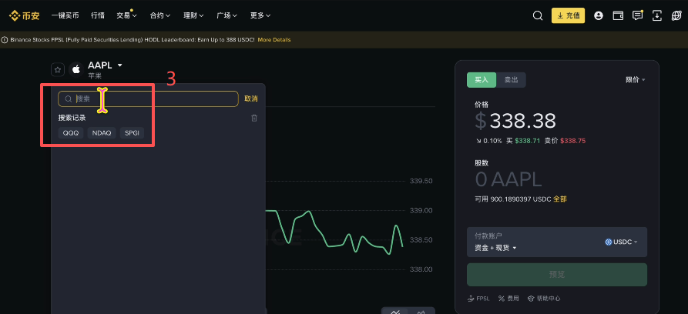This screenshot has height=314, width=688.
Task: Open More Details link in the announcement banner
Action: click(274, 40)
